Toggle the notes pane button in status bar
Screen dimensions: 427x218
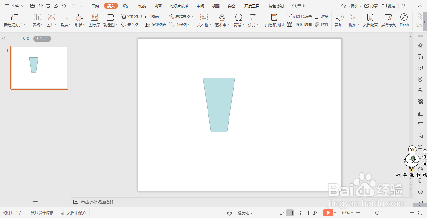tap(279, 213)
